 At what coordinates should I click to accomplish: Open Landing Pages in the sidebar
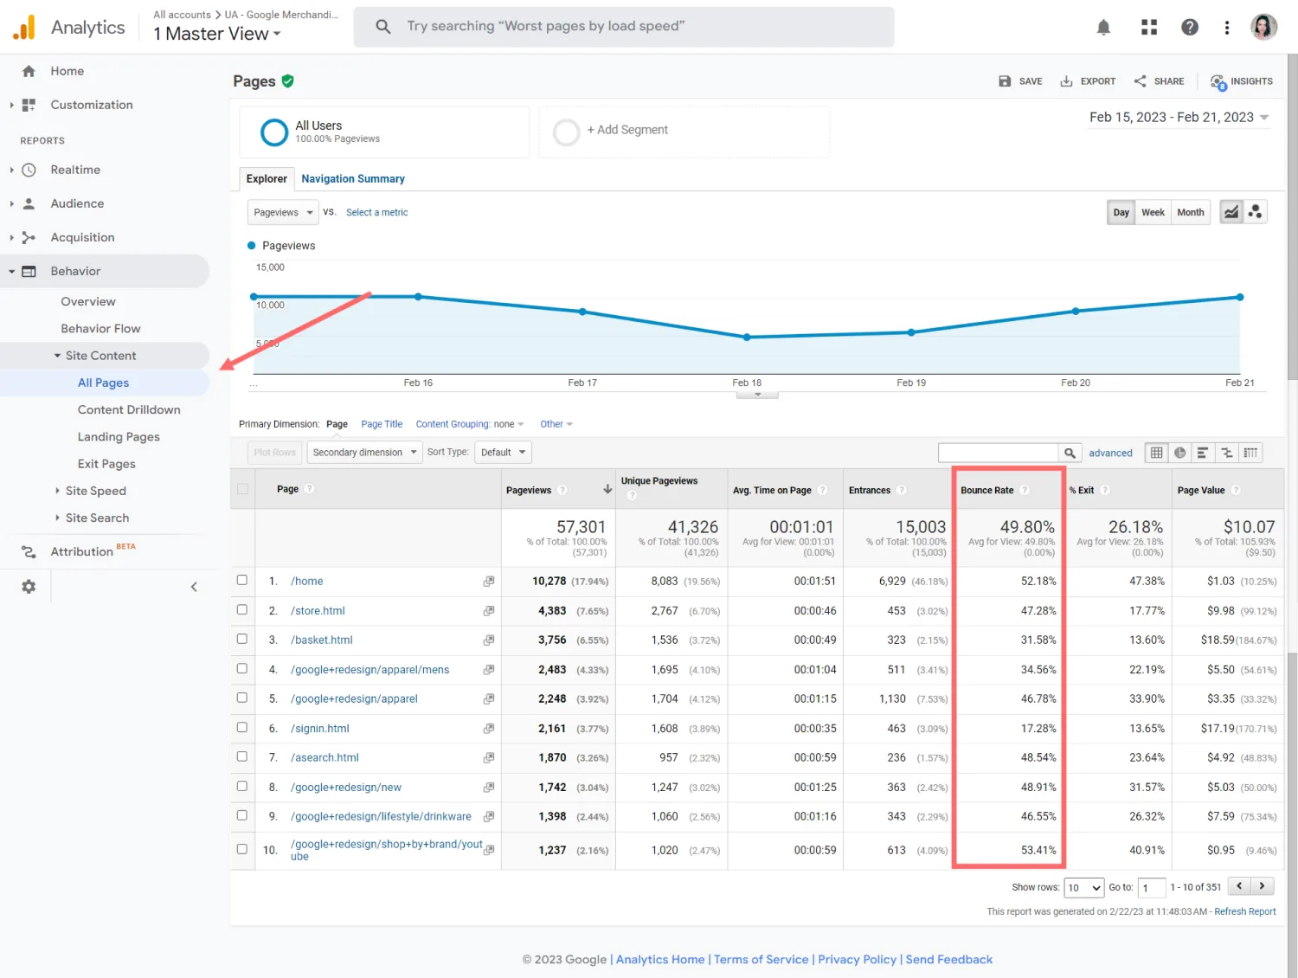pos(119,437)
